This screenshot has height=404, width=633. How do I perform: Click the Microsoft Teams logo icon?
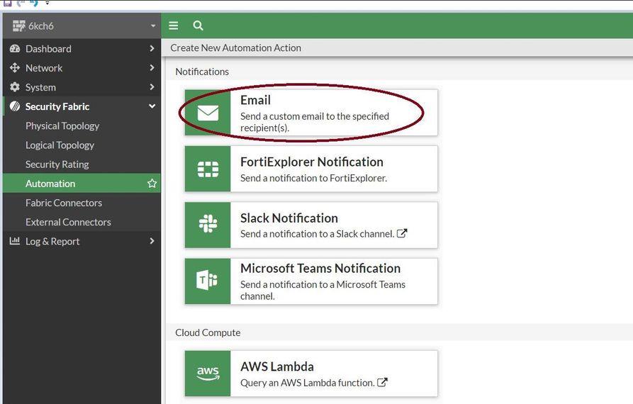pyautogui.click(x=208, y=281)
